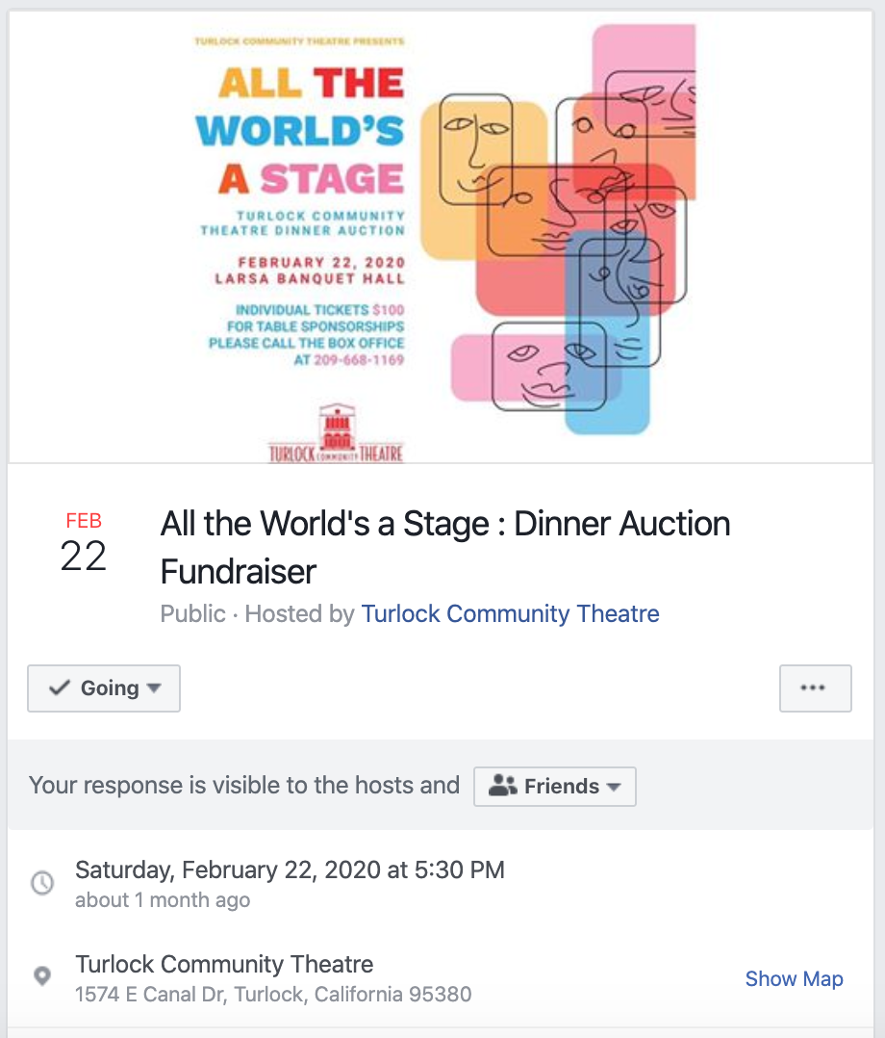This screenshot has width=885, height=1038.
Task: Click the 1574 E Canal Dr address
Action: tap(273, 995)
